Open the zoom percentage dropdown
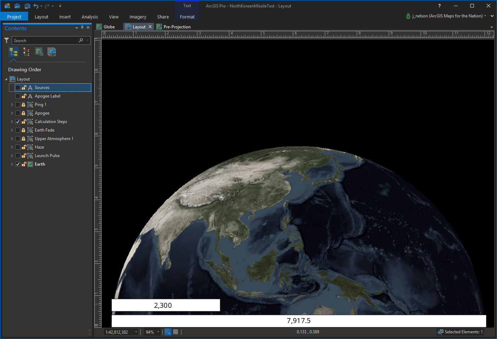 158,332
